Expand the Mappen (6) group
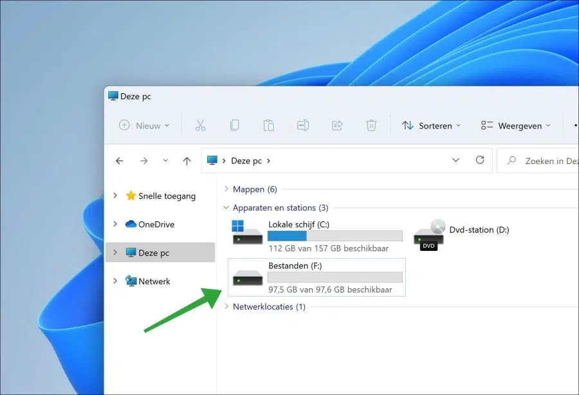 click(x=226, y=188)
